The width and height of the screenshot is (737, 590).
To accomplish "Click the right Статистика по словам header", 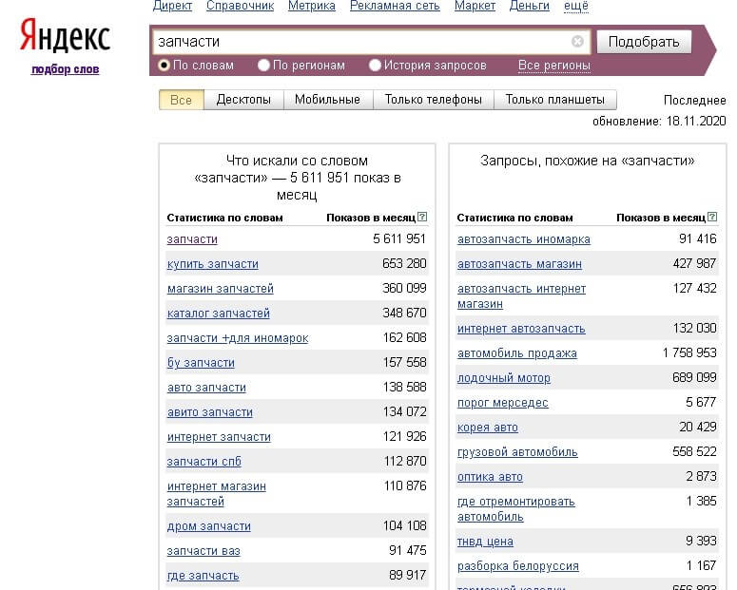I will click(x=514, y=218).
